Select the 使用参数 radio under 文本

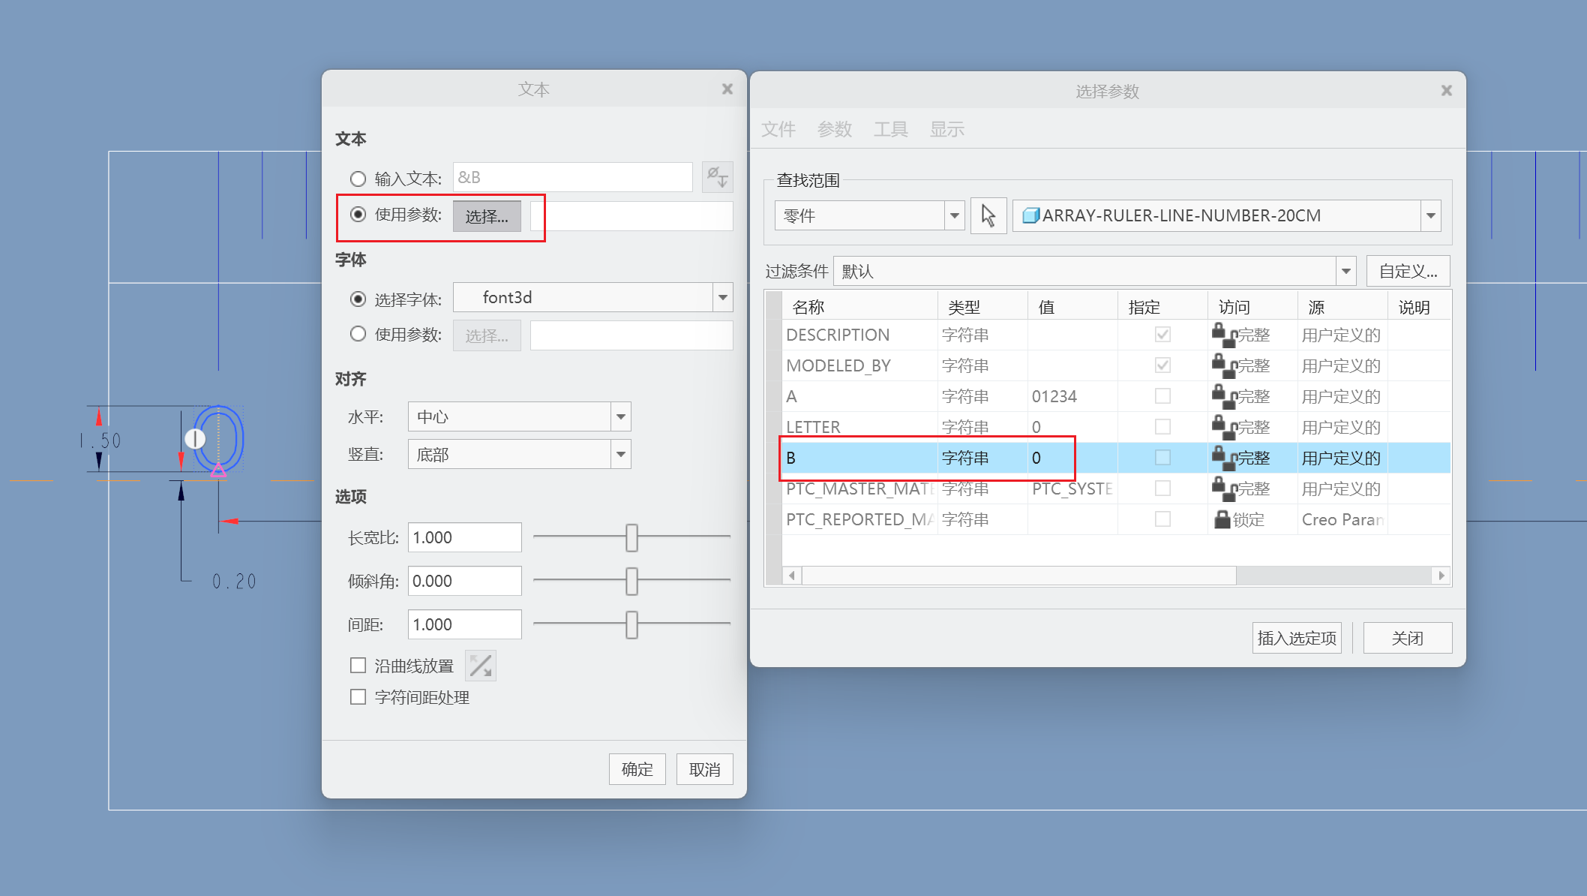358,215
